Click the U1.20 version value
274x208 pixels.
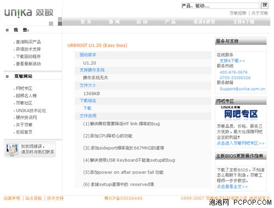click(89, 63)
